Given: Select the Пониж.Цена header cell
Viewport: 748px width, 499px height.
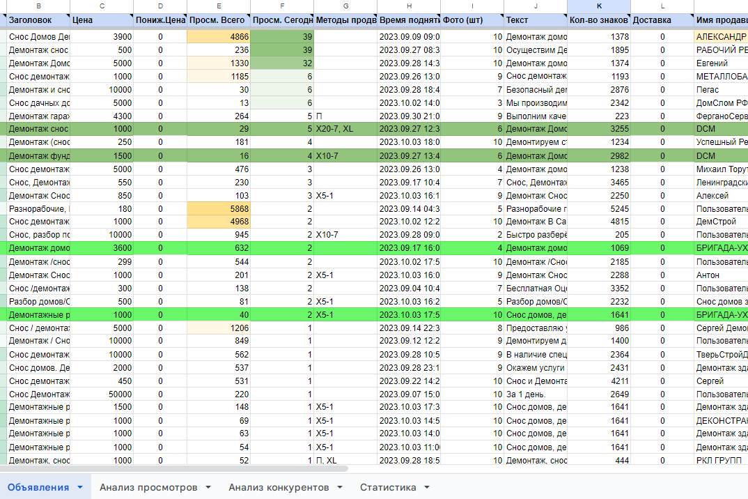Looking at the screenshot, I should [160, 20].
